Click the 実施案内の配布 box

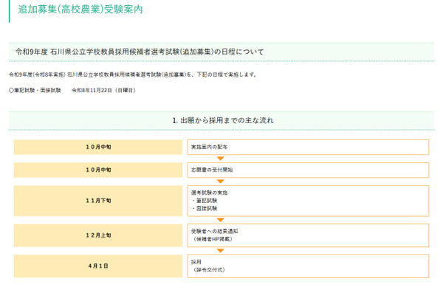tap(308, 147)
